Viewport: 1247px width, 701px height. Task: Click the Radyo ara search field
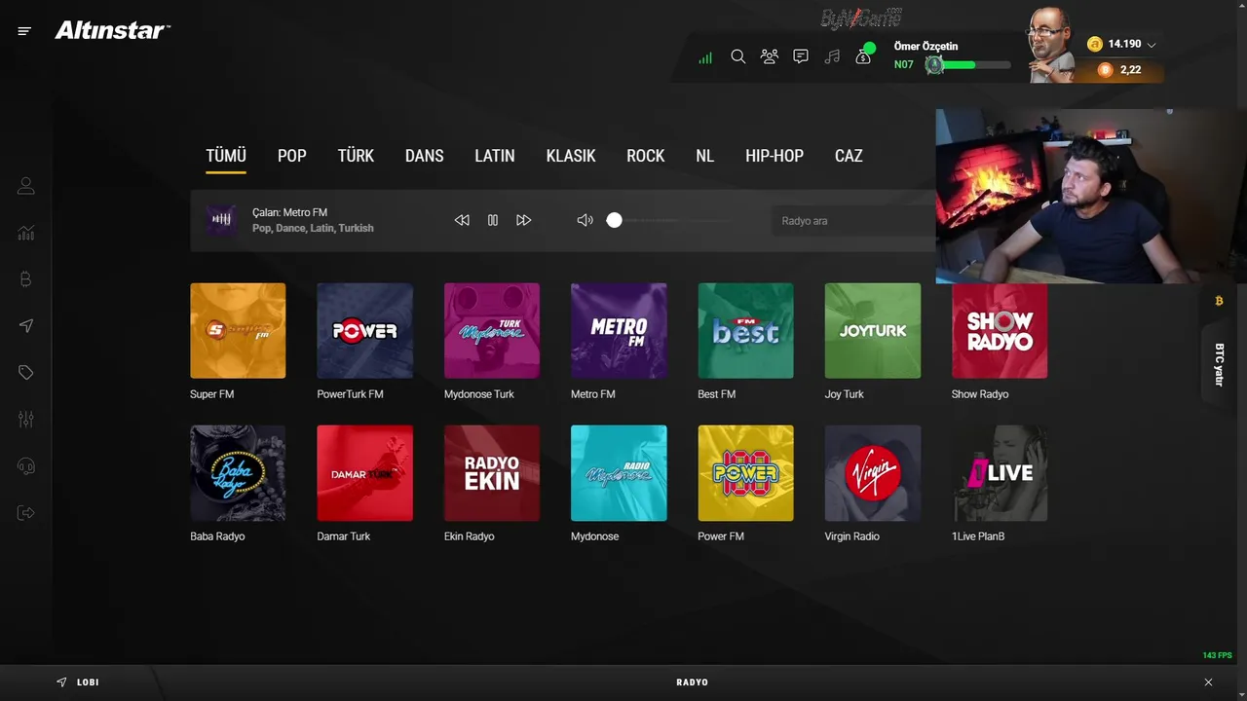point(853,221)
